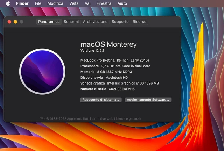Click the MacBook Pro (Retina, 13-inch, Early 2015) line
The height and width of the screenshot is (151, 224).
[x=115, y=60]
